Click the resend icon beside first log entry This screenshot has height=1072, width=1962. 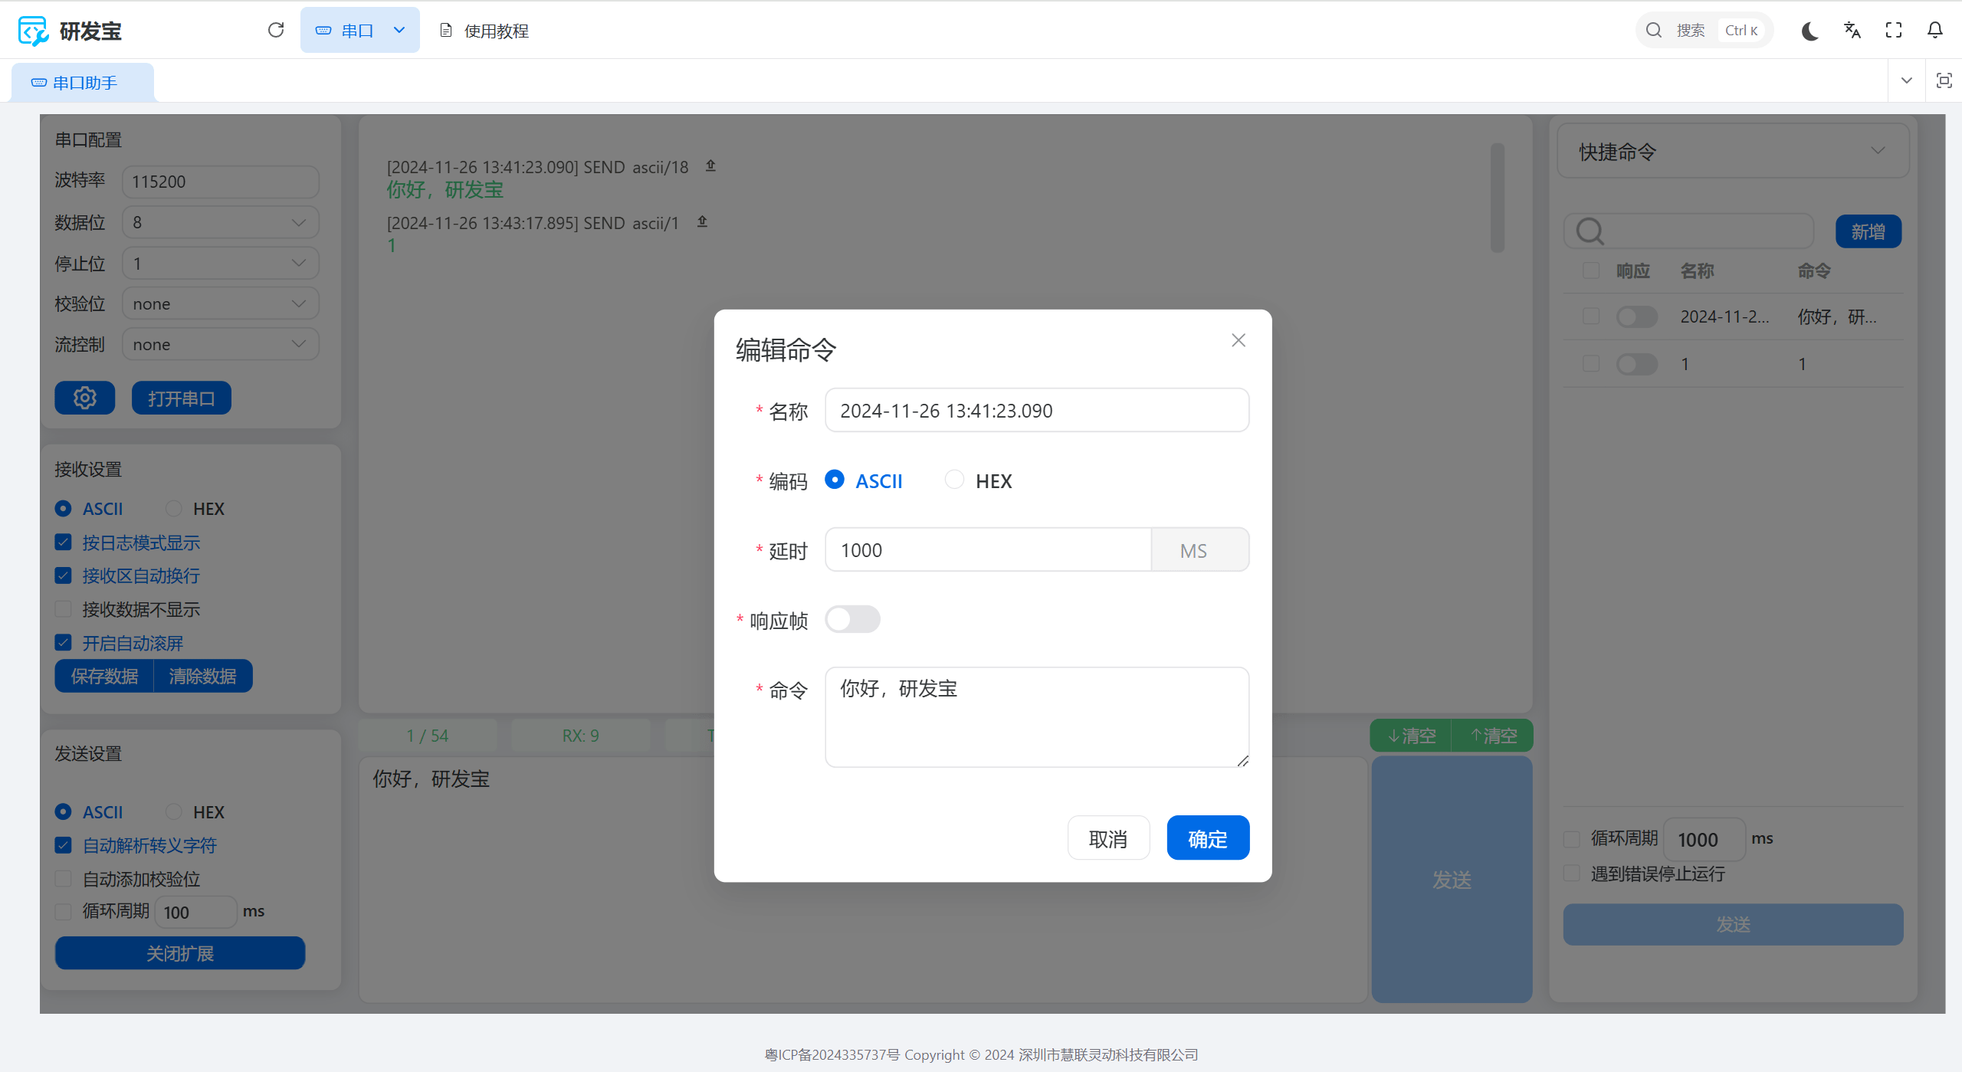tap(710, 166)
